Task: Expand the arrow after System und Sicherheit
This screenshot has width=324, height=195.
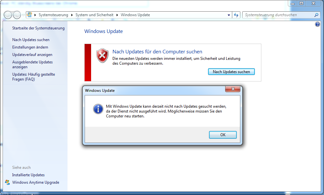Action: point(117,15)
